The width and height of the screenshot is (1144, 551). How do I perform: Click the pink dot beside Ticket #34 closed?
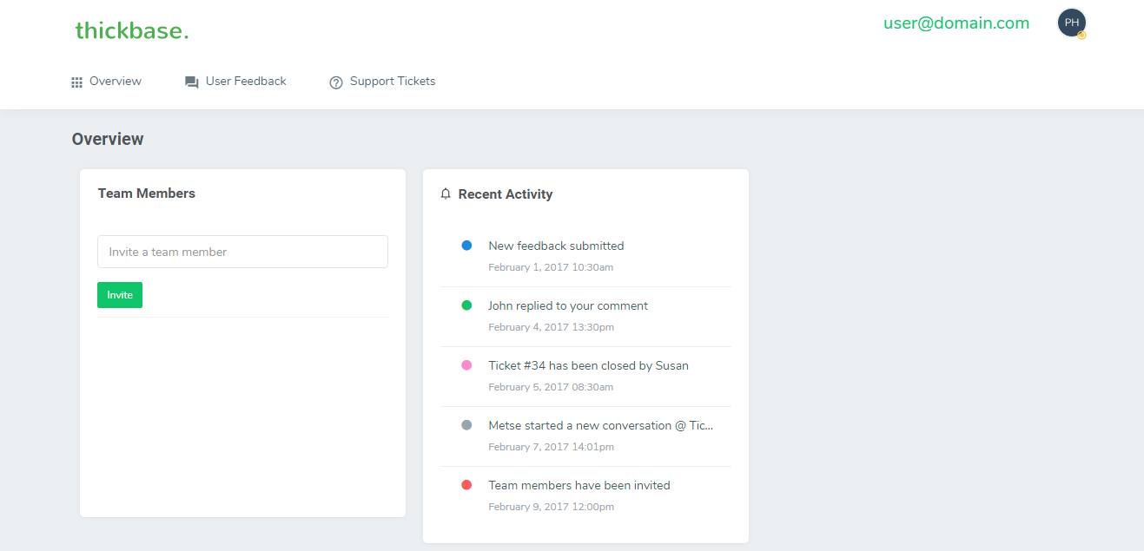point(466,365)
